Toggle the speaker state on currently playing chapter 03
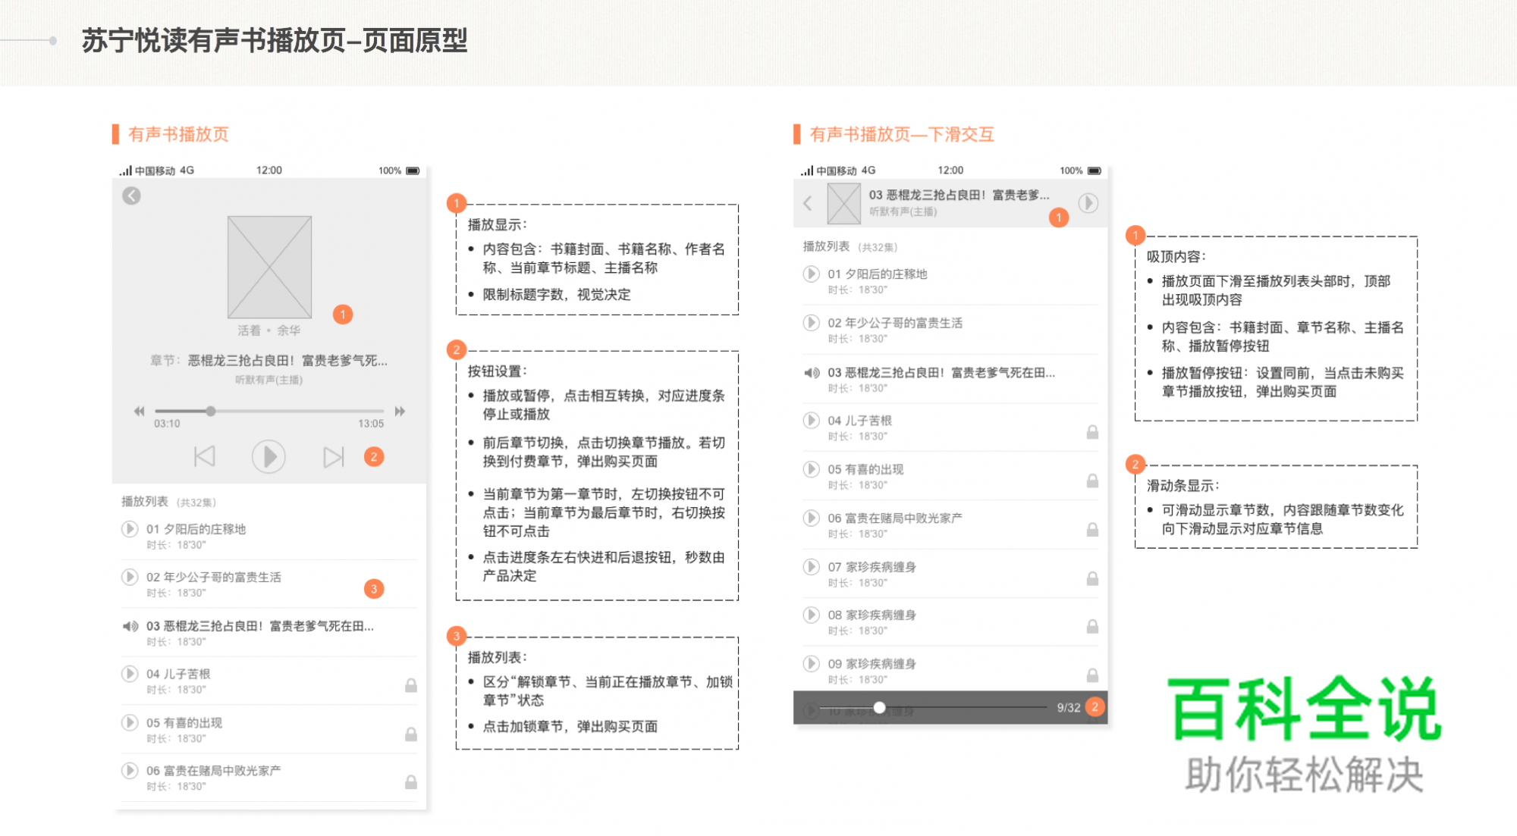The width and height of the screenshot is (1517, 836). point(810,372)
